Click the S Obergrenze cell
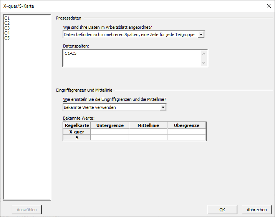Screen dimensions: 275x217 [x=186, y=137]
